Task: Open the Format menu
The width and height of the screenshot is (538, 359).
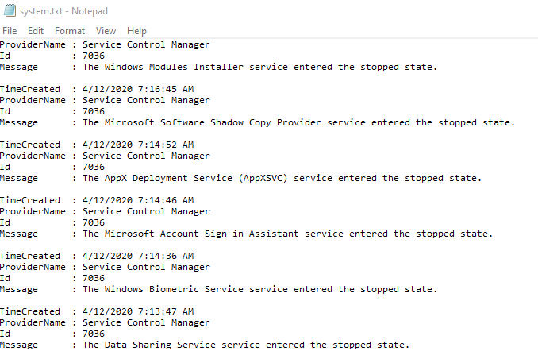Action: click(x=70, y=31)
